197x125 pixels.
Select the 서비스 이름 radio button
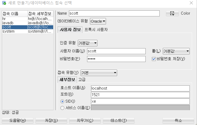(x=62, y=108)
